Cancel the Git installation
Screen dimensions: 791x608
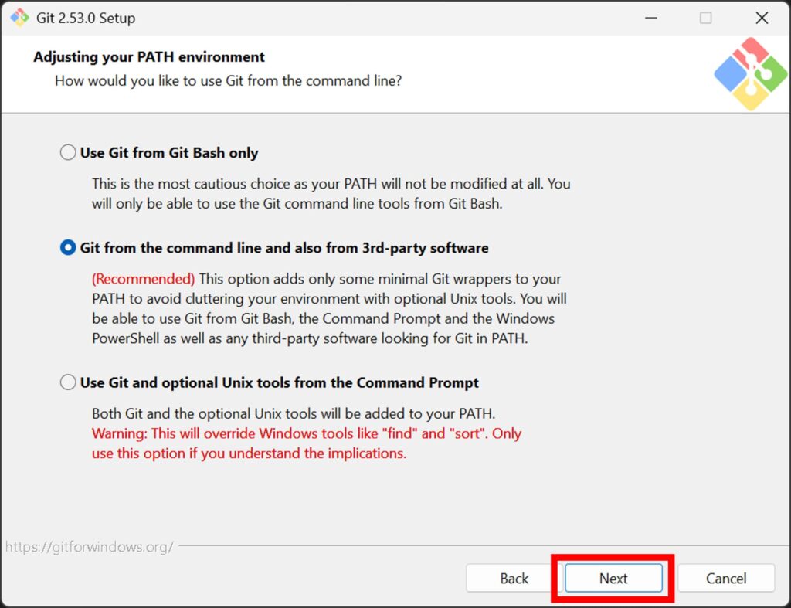click(x=726, y=578)
